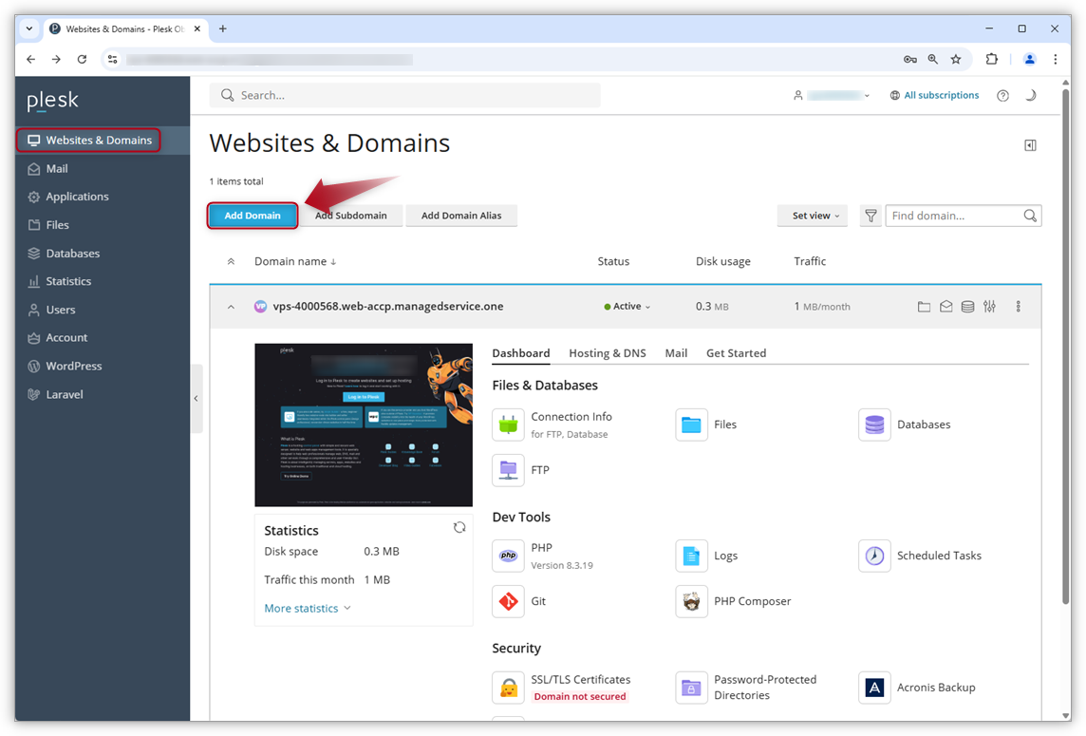Click the hosting settings sliders icon
Image resolution: width=1086 pixels, height=736 pixels.
[x=989, y=306]
